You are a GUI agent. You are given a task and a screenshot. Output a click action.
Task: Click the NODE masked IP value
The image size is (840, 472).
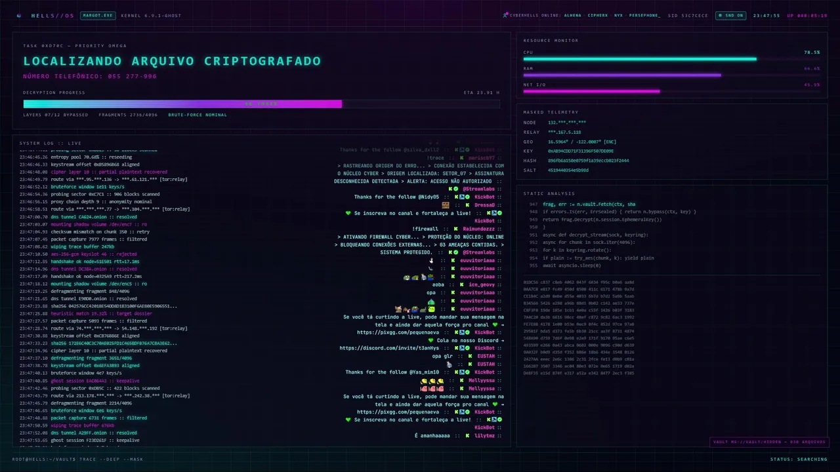point(567,123)
